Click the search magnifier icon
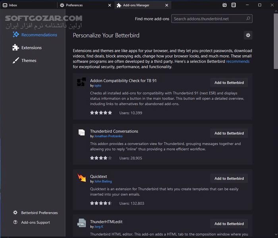This screenshot has width=278, height=238. click(x=248, y=19)
